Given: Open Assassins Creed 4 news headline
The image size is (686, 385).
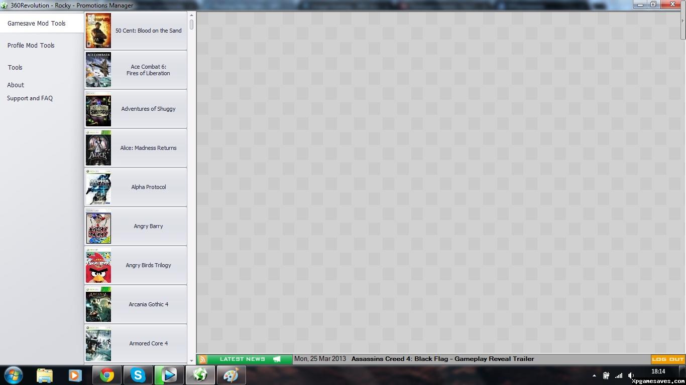Looking at the screenshot, I should [442, 359].
